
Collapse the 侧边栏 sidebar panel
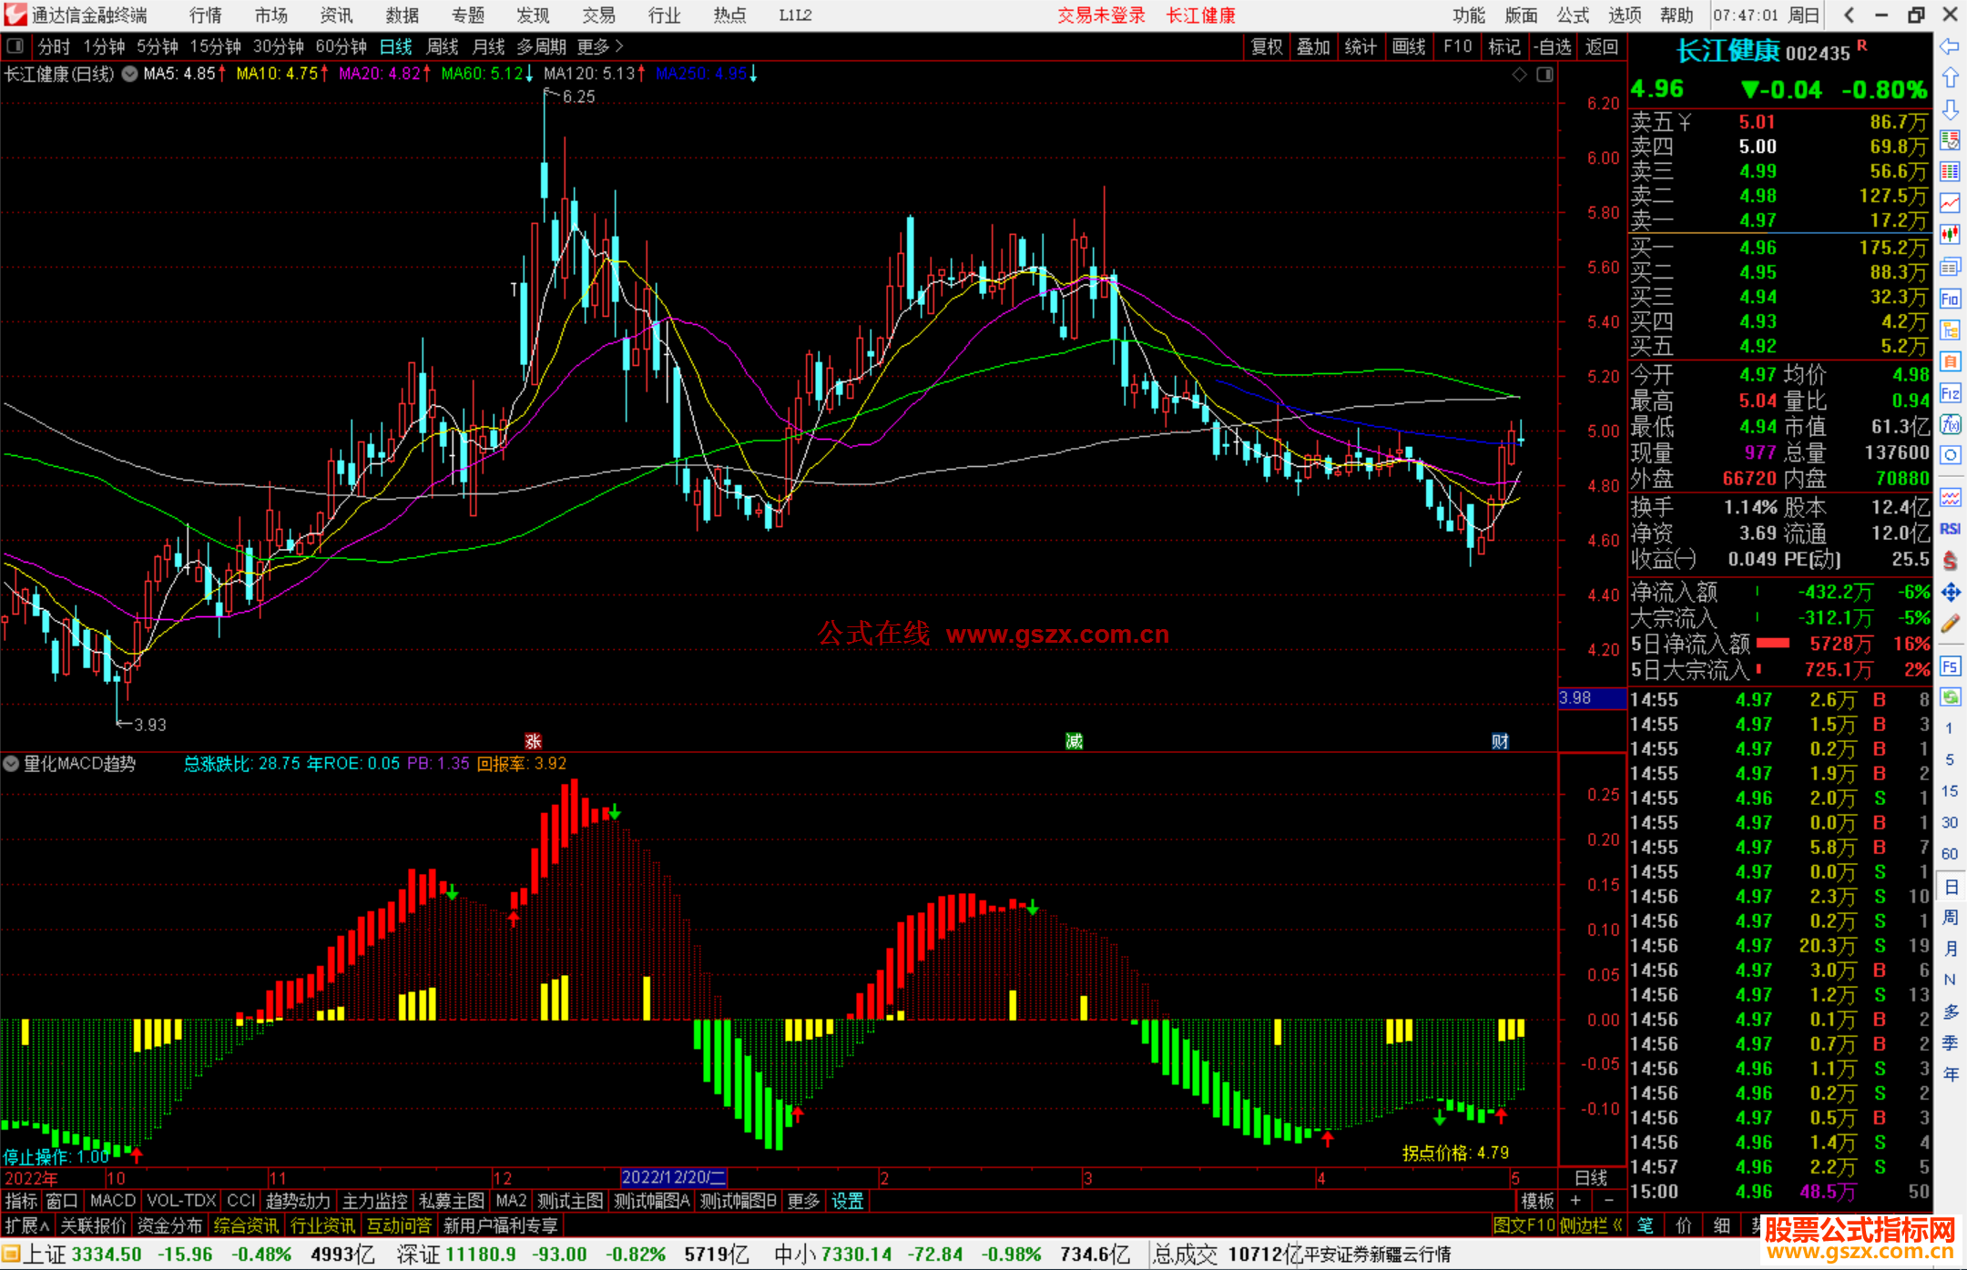pyautogui.click(x=1592, y=1225)
